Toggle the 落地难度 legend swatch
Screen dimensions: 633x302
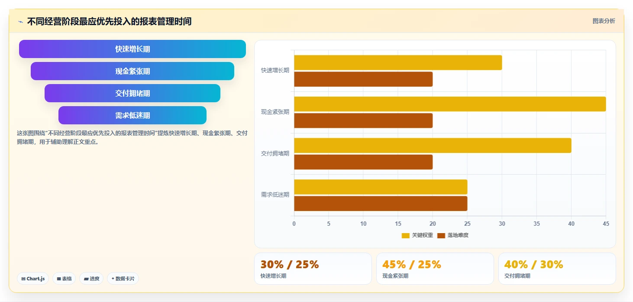(x=441, y=235)
